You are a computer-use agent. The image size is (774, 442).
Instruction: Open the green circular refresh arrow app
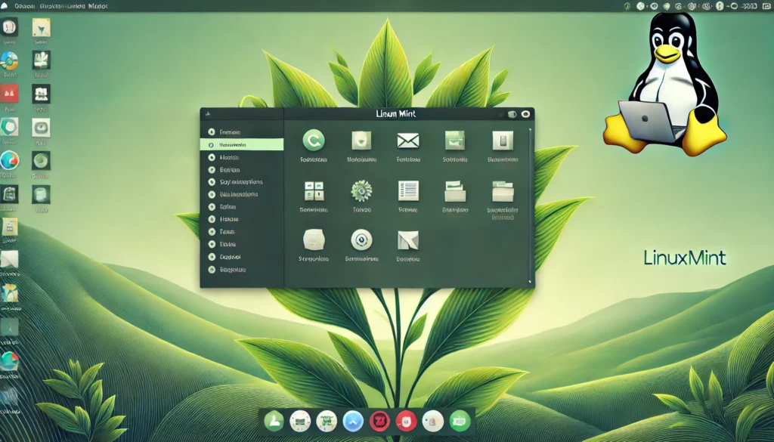[x=313, y=140]
